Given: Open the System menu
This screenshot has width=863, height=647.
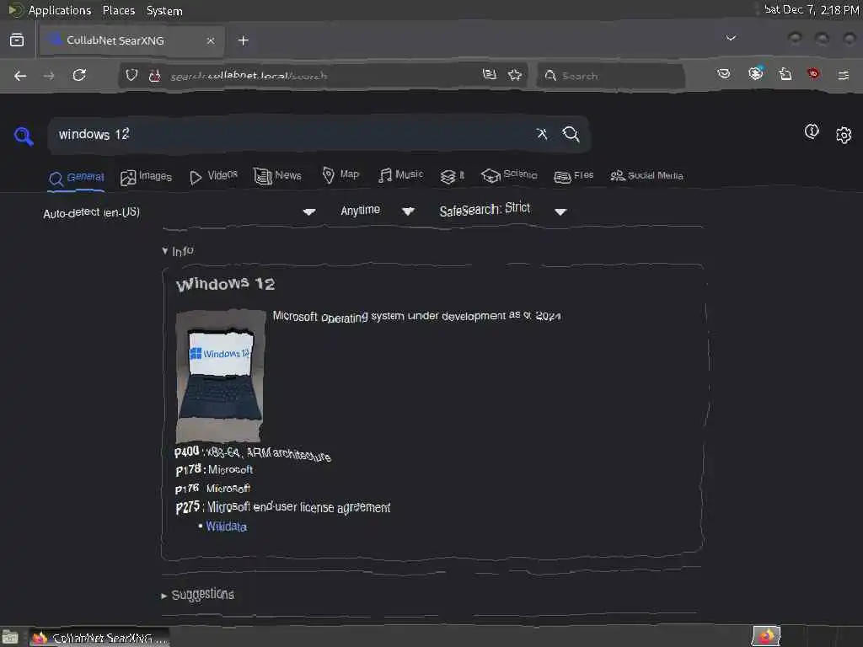Looking at the screenshot, I should point(164,11).
